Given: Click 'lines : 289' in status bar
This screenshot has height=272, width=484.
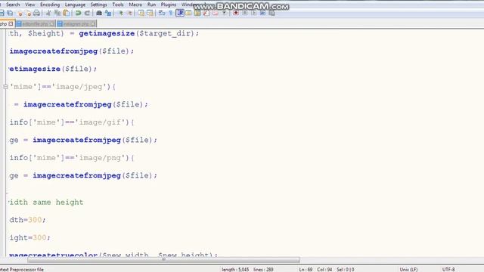Looking at the screenshot, I should 263,270.
